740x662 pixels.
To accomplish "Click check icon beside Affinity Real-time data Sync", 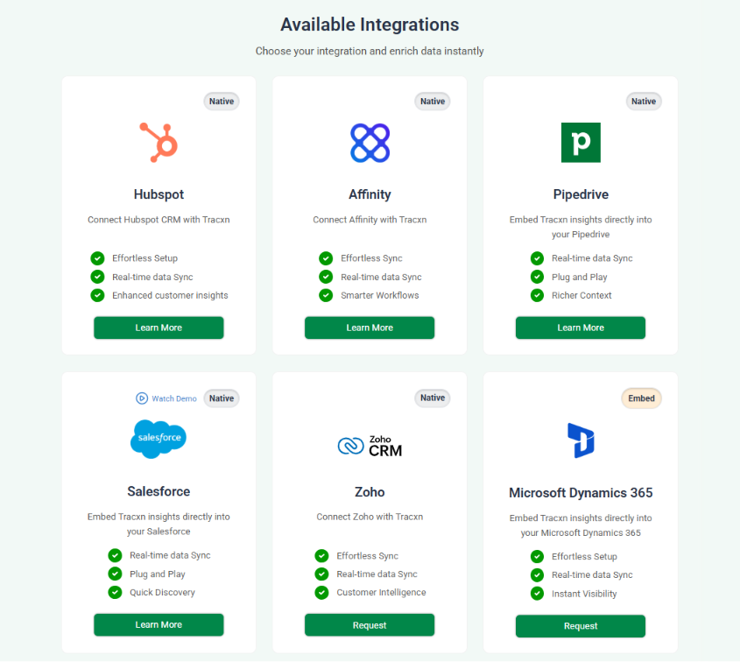I will [326, 277].
